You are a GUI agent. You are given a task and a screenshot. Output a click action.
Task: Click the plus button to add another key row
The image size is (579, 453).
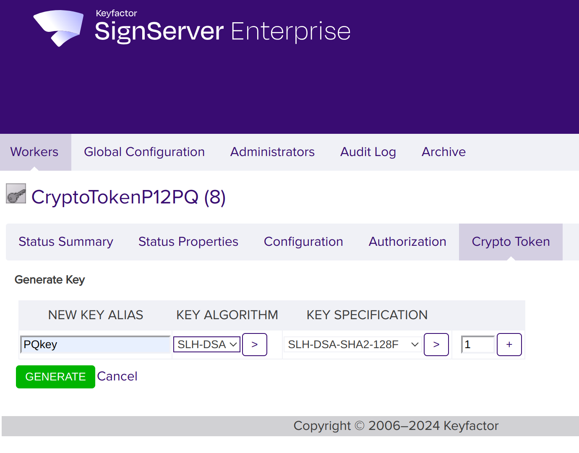coord(509,344)
